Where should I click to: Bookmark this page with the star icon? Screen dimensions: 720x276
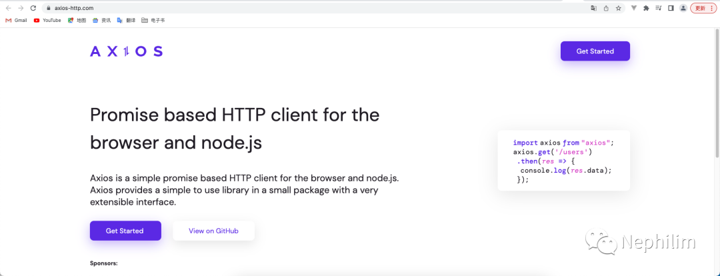pos(619,8)
